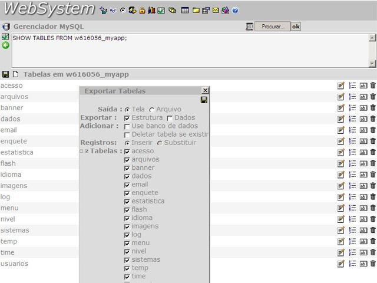Enable the Dados export checkbox

coord(170,118)
